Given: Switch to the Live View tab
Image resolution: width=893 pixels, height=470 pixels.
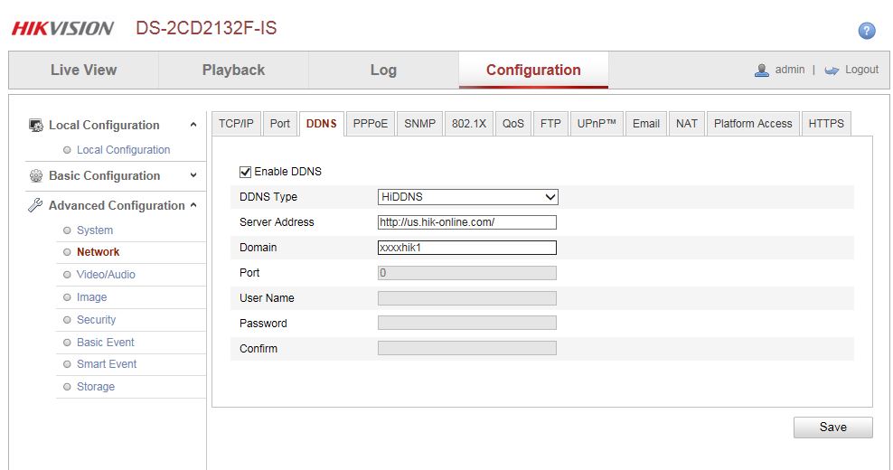Looking at the screenshot, I should (x=83, y=70).
